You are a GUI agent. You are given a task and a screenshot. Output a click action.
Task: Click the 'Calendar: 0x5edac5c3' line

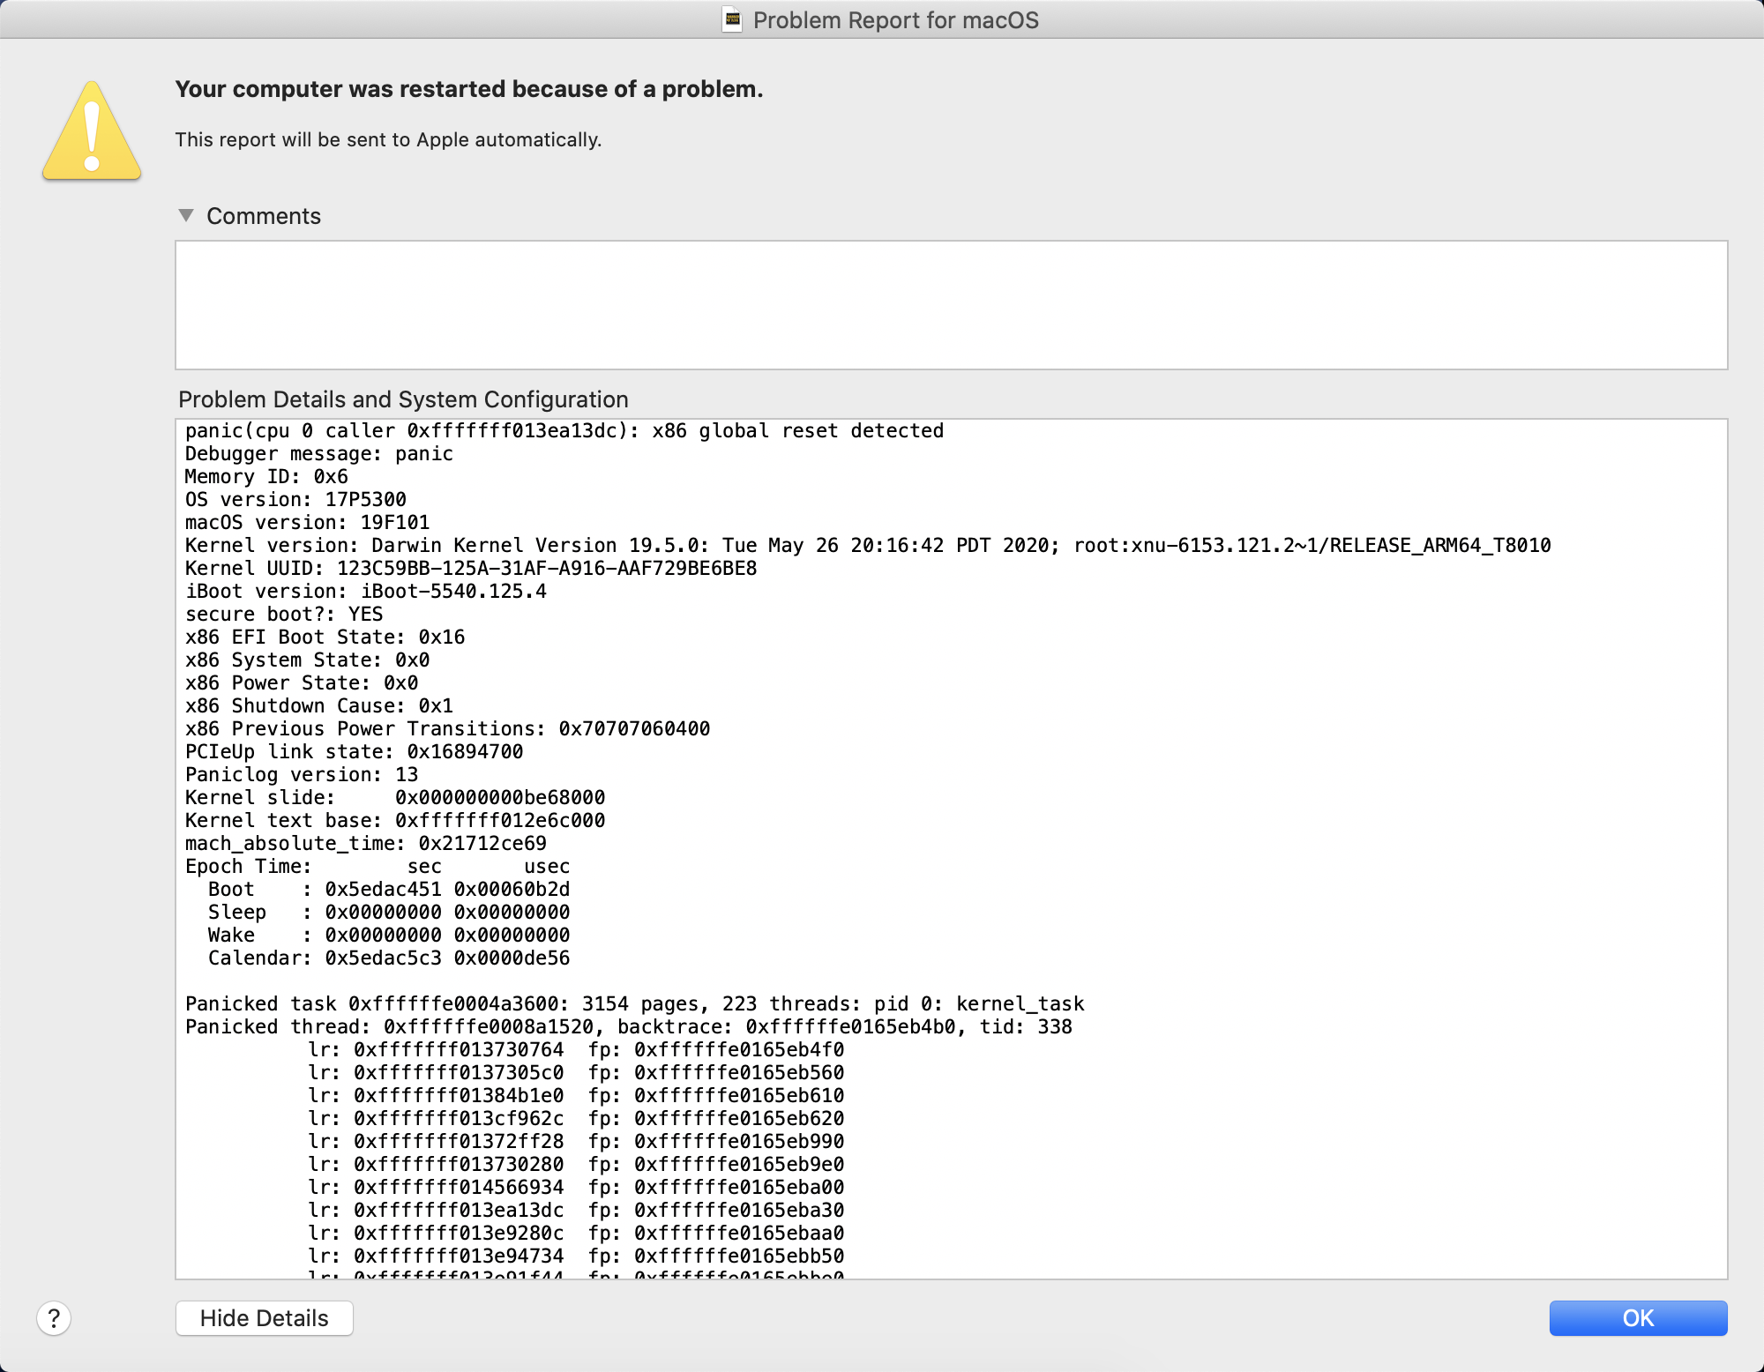tap(389, 958)
